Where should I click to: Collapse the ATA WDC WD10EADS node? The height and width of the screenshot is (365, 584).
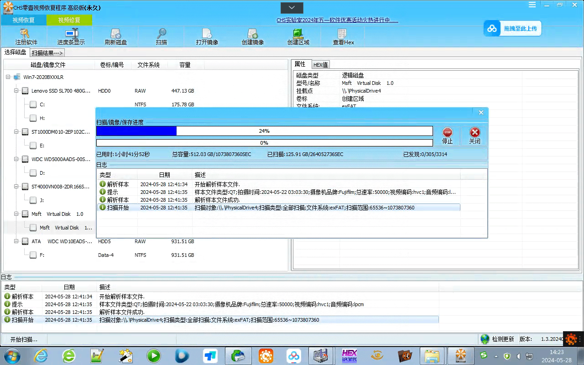pos(16,241)
